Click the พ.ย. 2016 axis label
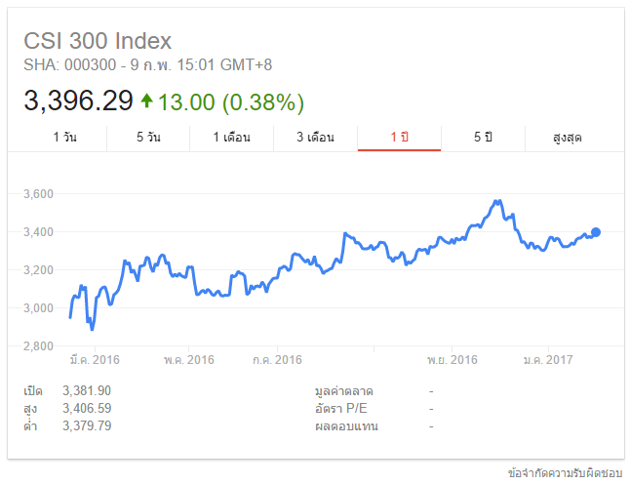The width and height of the screenshot is (630, 484). coord(452,359)
